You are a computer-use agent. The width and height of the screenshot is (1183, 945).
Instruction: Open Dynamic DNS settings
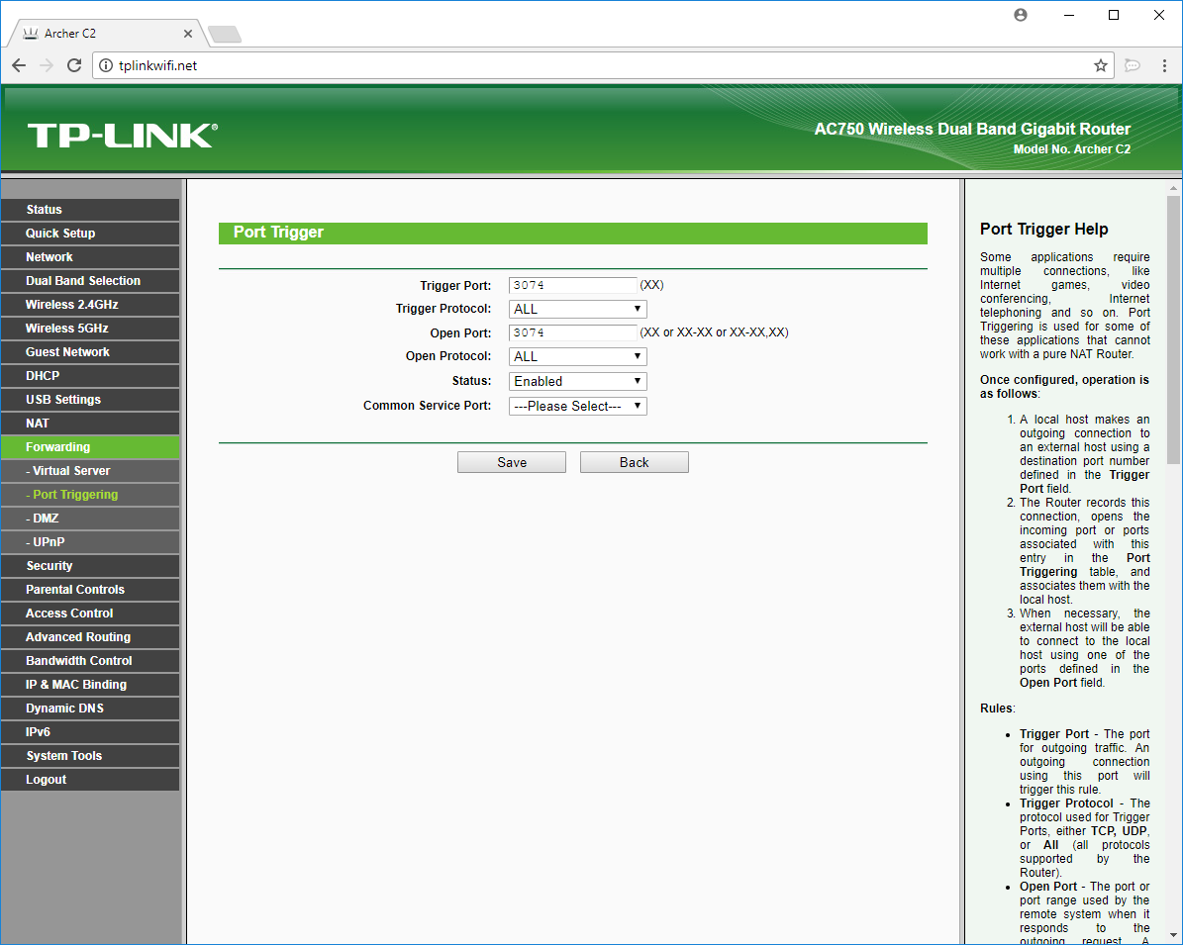(90, 709)
